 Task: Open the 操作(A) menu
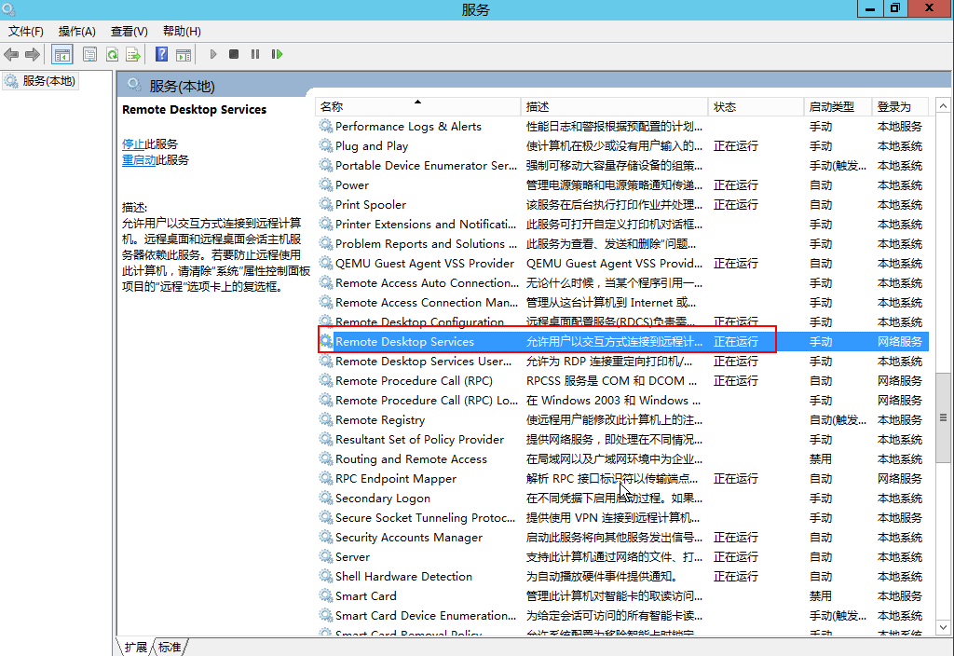[76, 31]
